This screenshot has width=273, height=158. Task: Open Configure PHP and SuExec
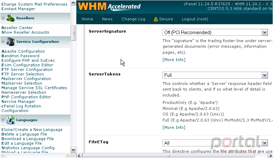tap(28, 60)
